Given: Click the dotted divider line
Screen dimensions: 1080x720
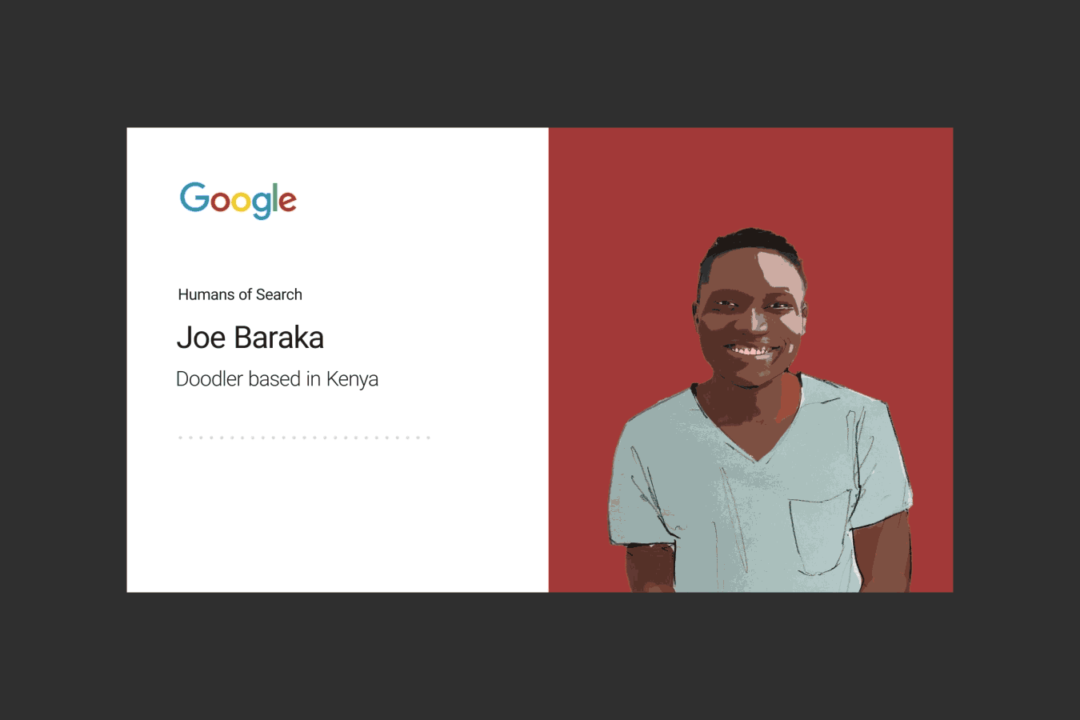Looking at the screenshot, I should 304,438.
